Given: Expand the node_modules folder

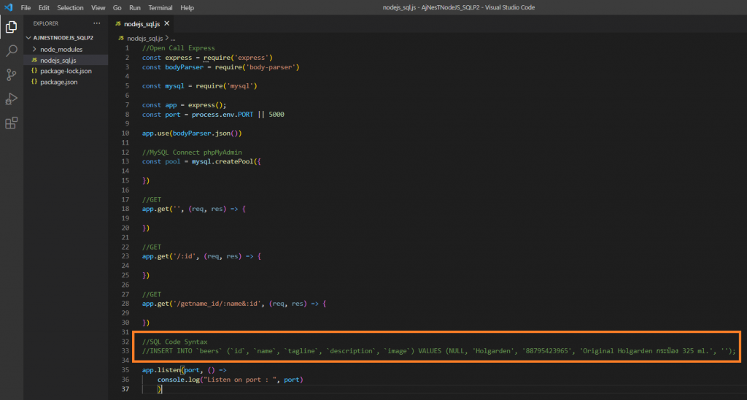Looking at the screenshot, I should pos(61,49).
